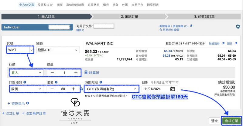Open popup icon beside 融資融券
Image resolution: width=243 pixels, height=126 pixels.
coord(223,43)
